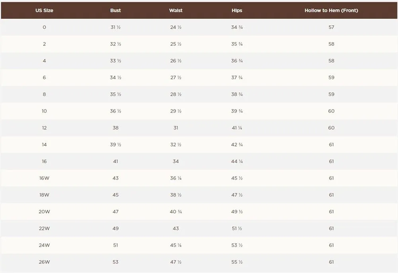Image resolution: width=398 pixels, height=273 pixels.
Task: Click the US Size column header
Action: 44,10
